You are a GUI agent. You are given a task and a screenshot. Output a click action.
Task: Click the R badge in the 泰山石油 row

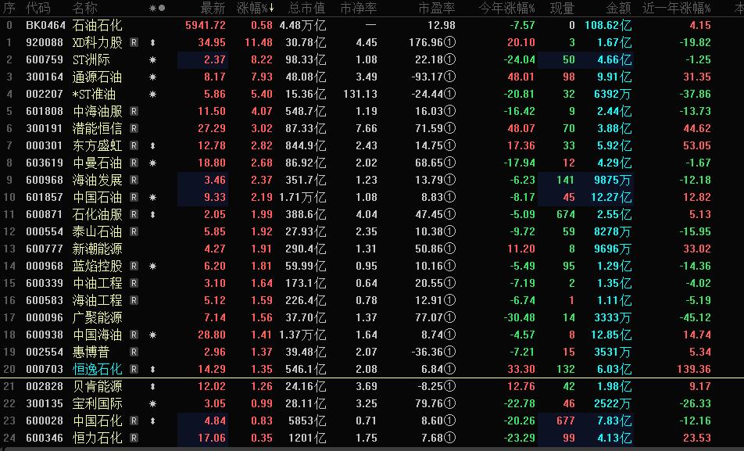point(134,231)
